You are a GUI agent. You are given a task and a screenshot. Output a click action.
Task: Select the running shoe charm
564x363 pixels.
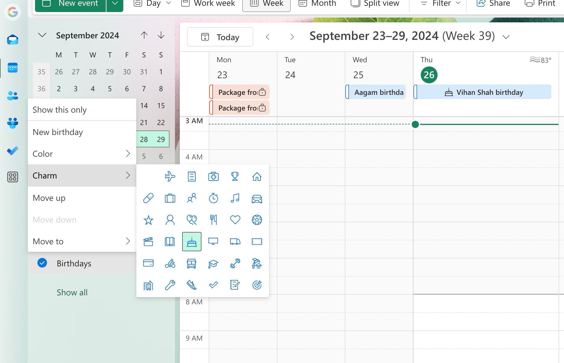[x=192, y=285]
